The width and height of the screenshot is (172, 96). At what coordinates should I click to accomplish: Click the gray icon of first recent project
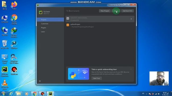[x=68, y=18]
